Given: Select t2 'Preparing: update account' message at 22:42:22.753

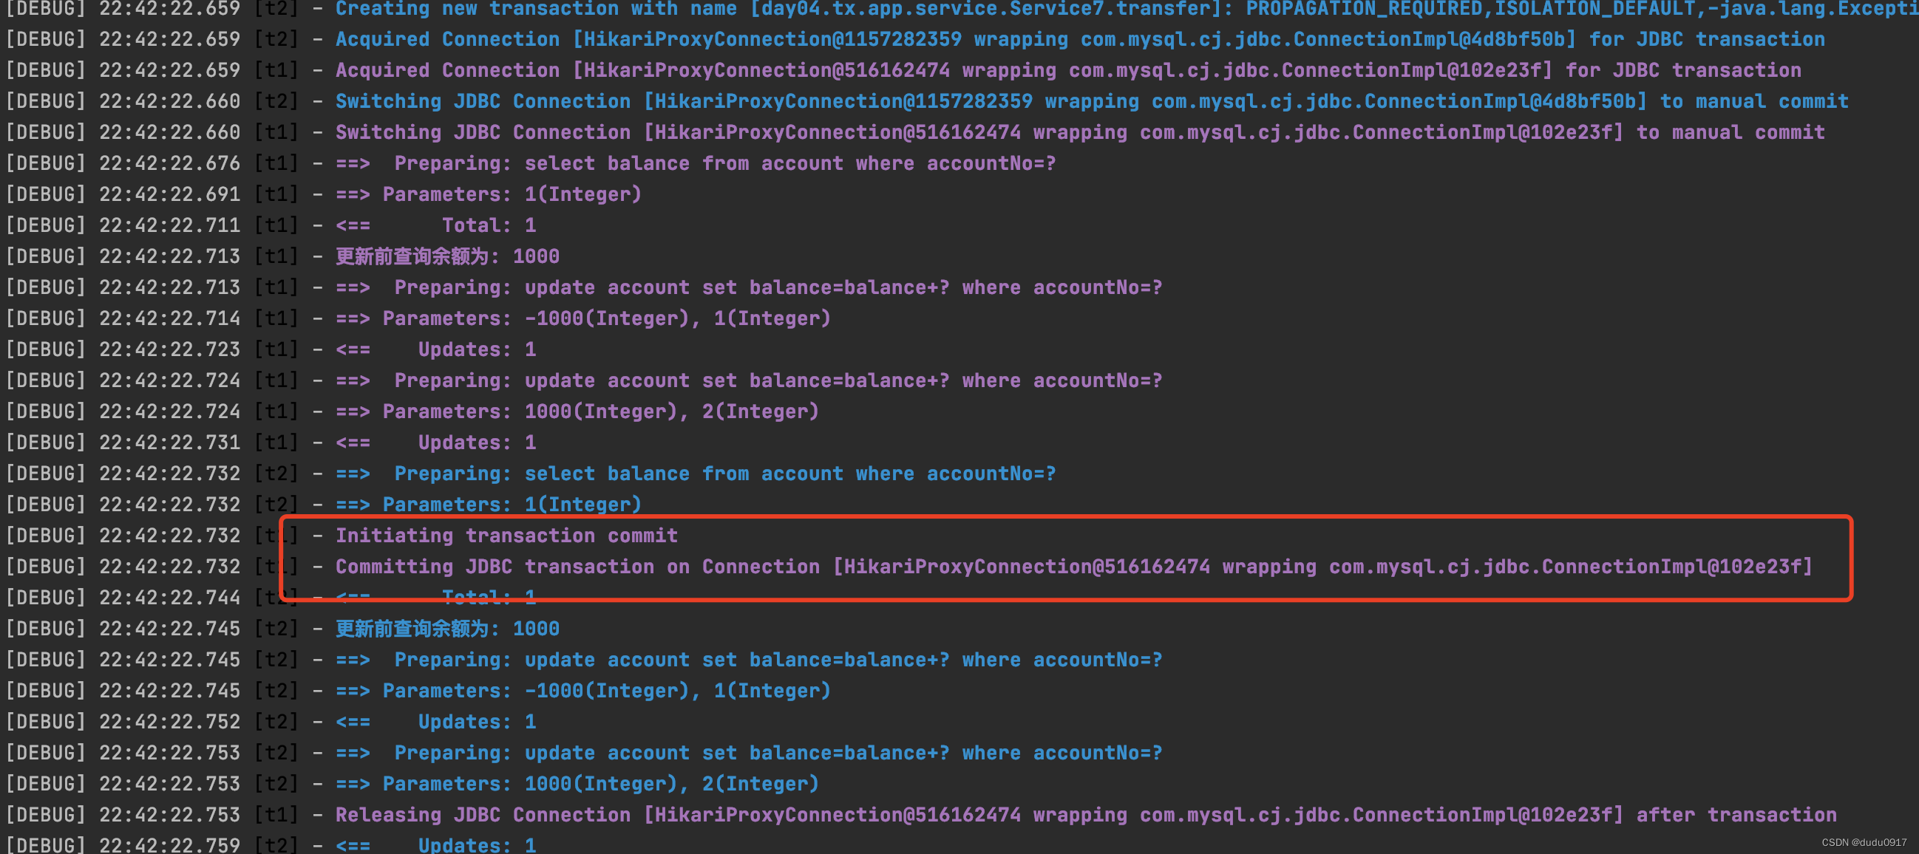Looking at the screenshot, I should tap(749, 754).
